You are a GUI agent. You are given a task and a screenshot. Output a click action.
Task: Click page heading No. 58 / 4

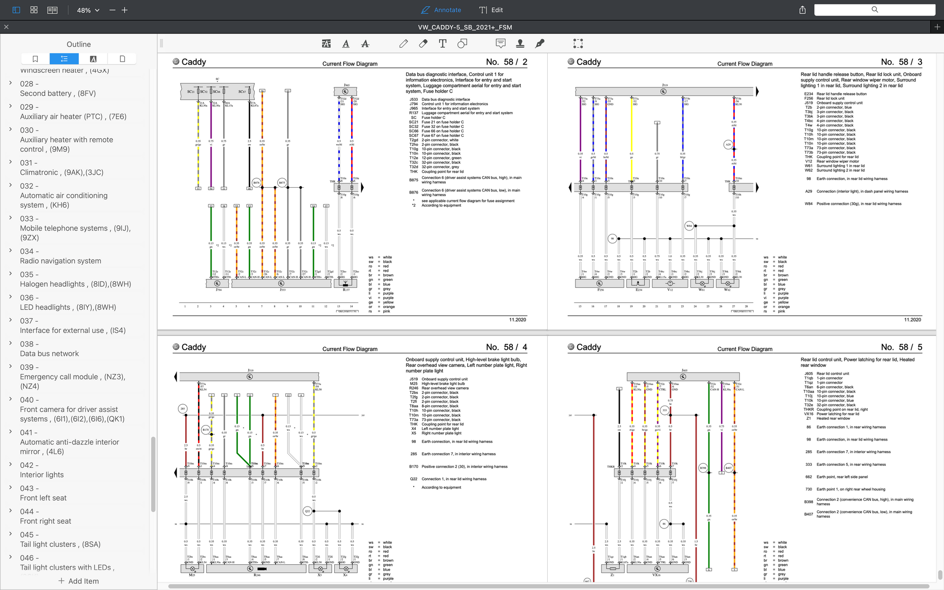pos(506,347)
